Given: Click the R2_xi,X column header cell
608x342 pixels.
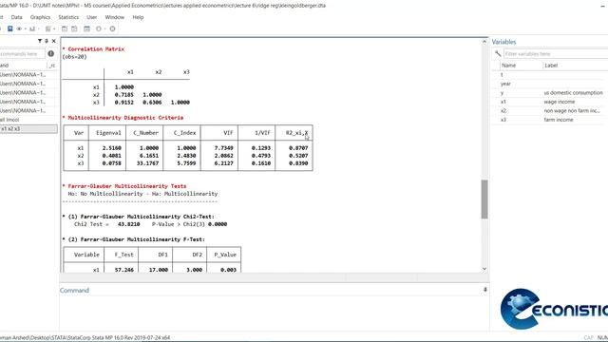Looking at the screenshot, I should (294, 133).
